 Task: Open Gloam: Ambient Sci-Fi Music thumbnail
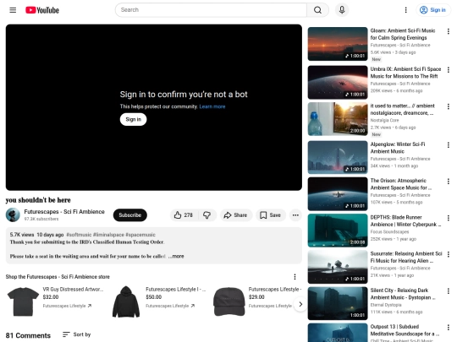click(x=338, y=44)
